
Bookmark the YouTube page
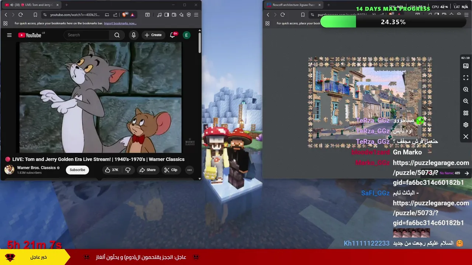(35, 15)
